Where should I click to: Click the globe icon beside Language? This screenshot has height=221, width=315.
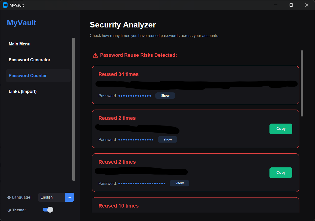[x=9, y=197]
